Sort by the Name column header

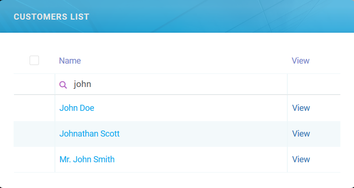(70, 61)
